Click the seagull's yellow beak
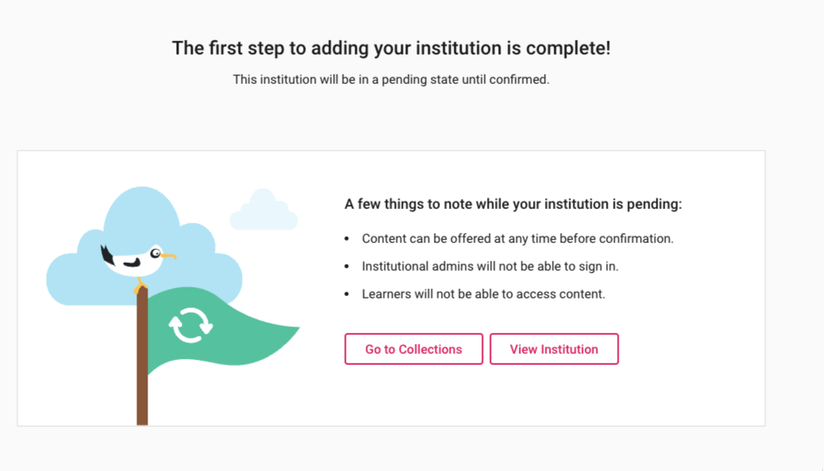Viewport: 824px width, 471px height. pos(169,256)
